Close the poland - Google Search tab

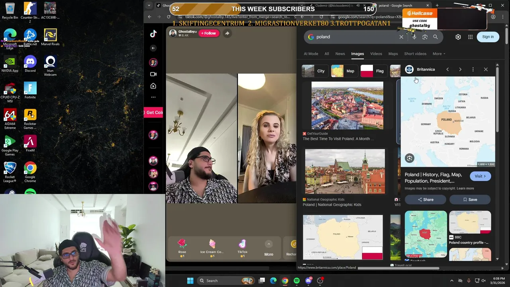click(428, 6)
